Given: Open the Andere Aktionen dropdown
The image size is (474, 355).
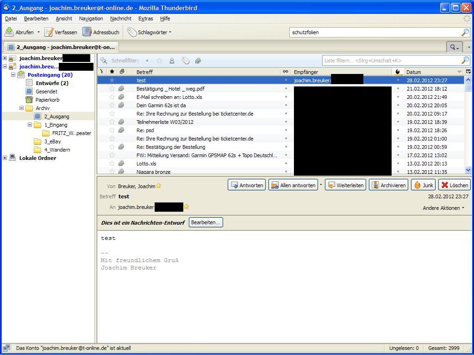Looking at the screenshot, I should (443, 208).
